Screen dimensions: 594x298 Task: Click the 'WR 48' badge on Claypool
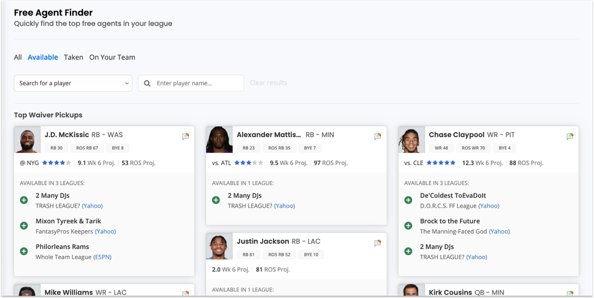tap(441, 148)
